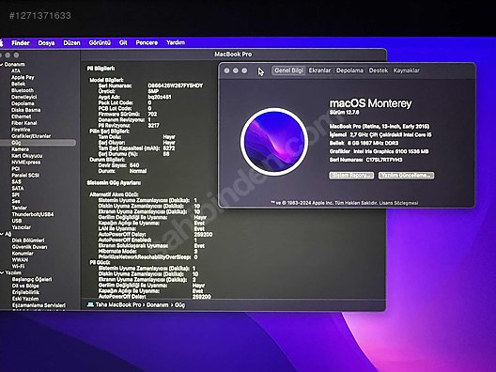Viewport: 496px width, 372px height.
Task: Switch to the Depolama tab
Action: click(349, 70)
